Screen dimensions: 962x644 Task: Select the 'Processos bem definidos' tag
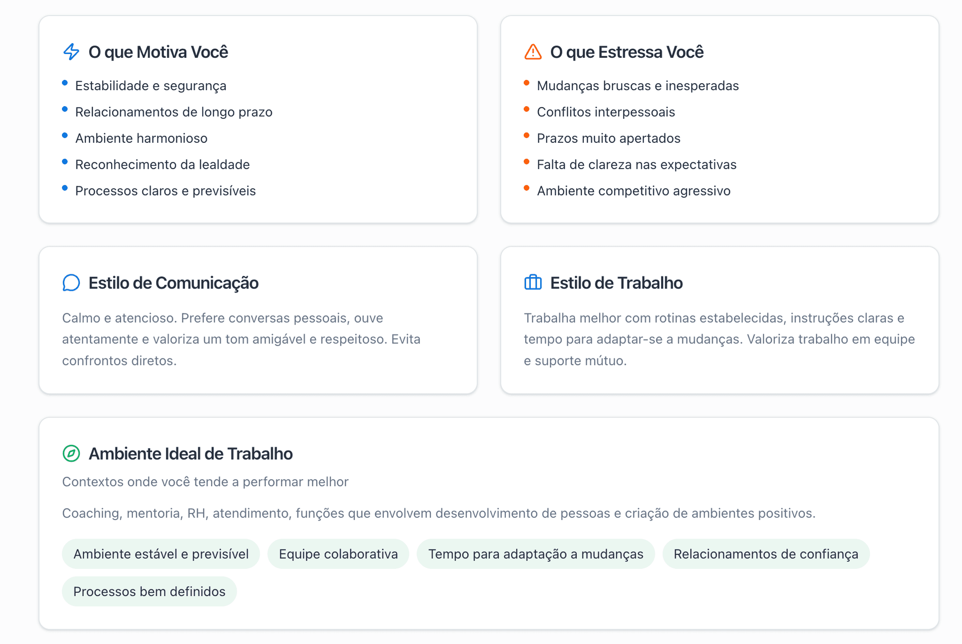(x=149, y=591)
